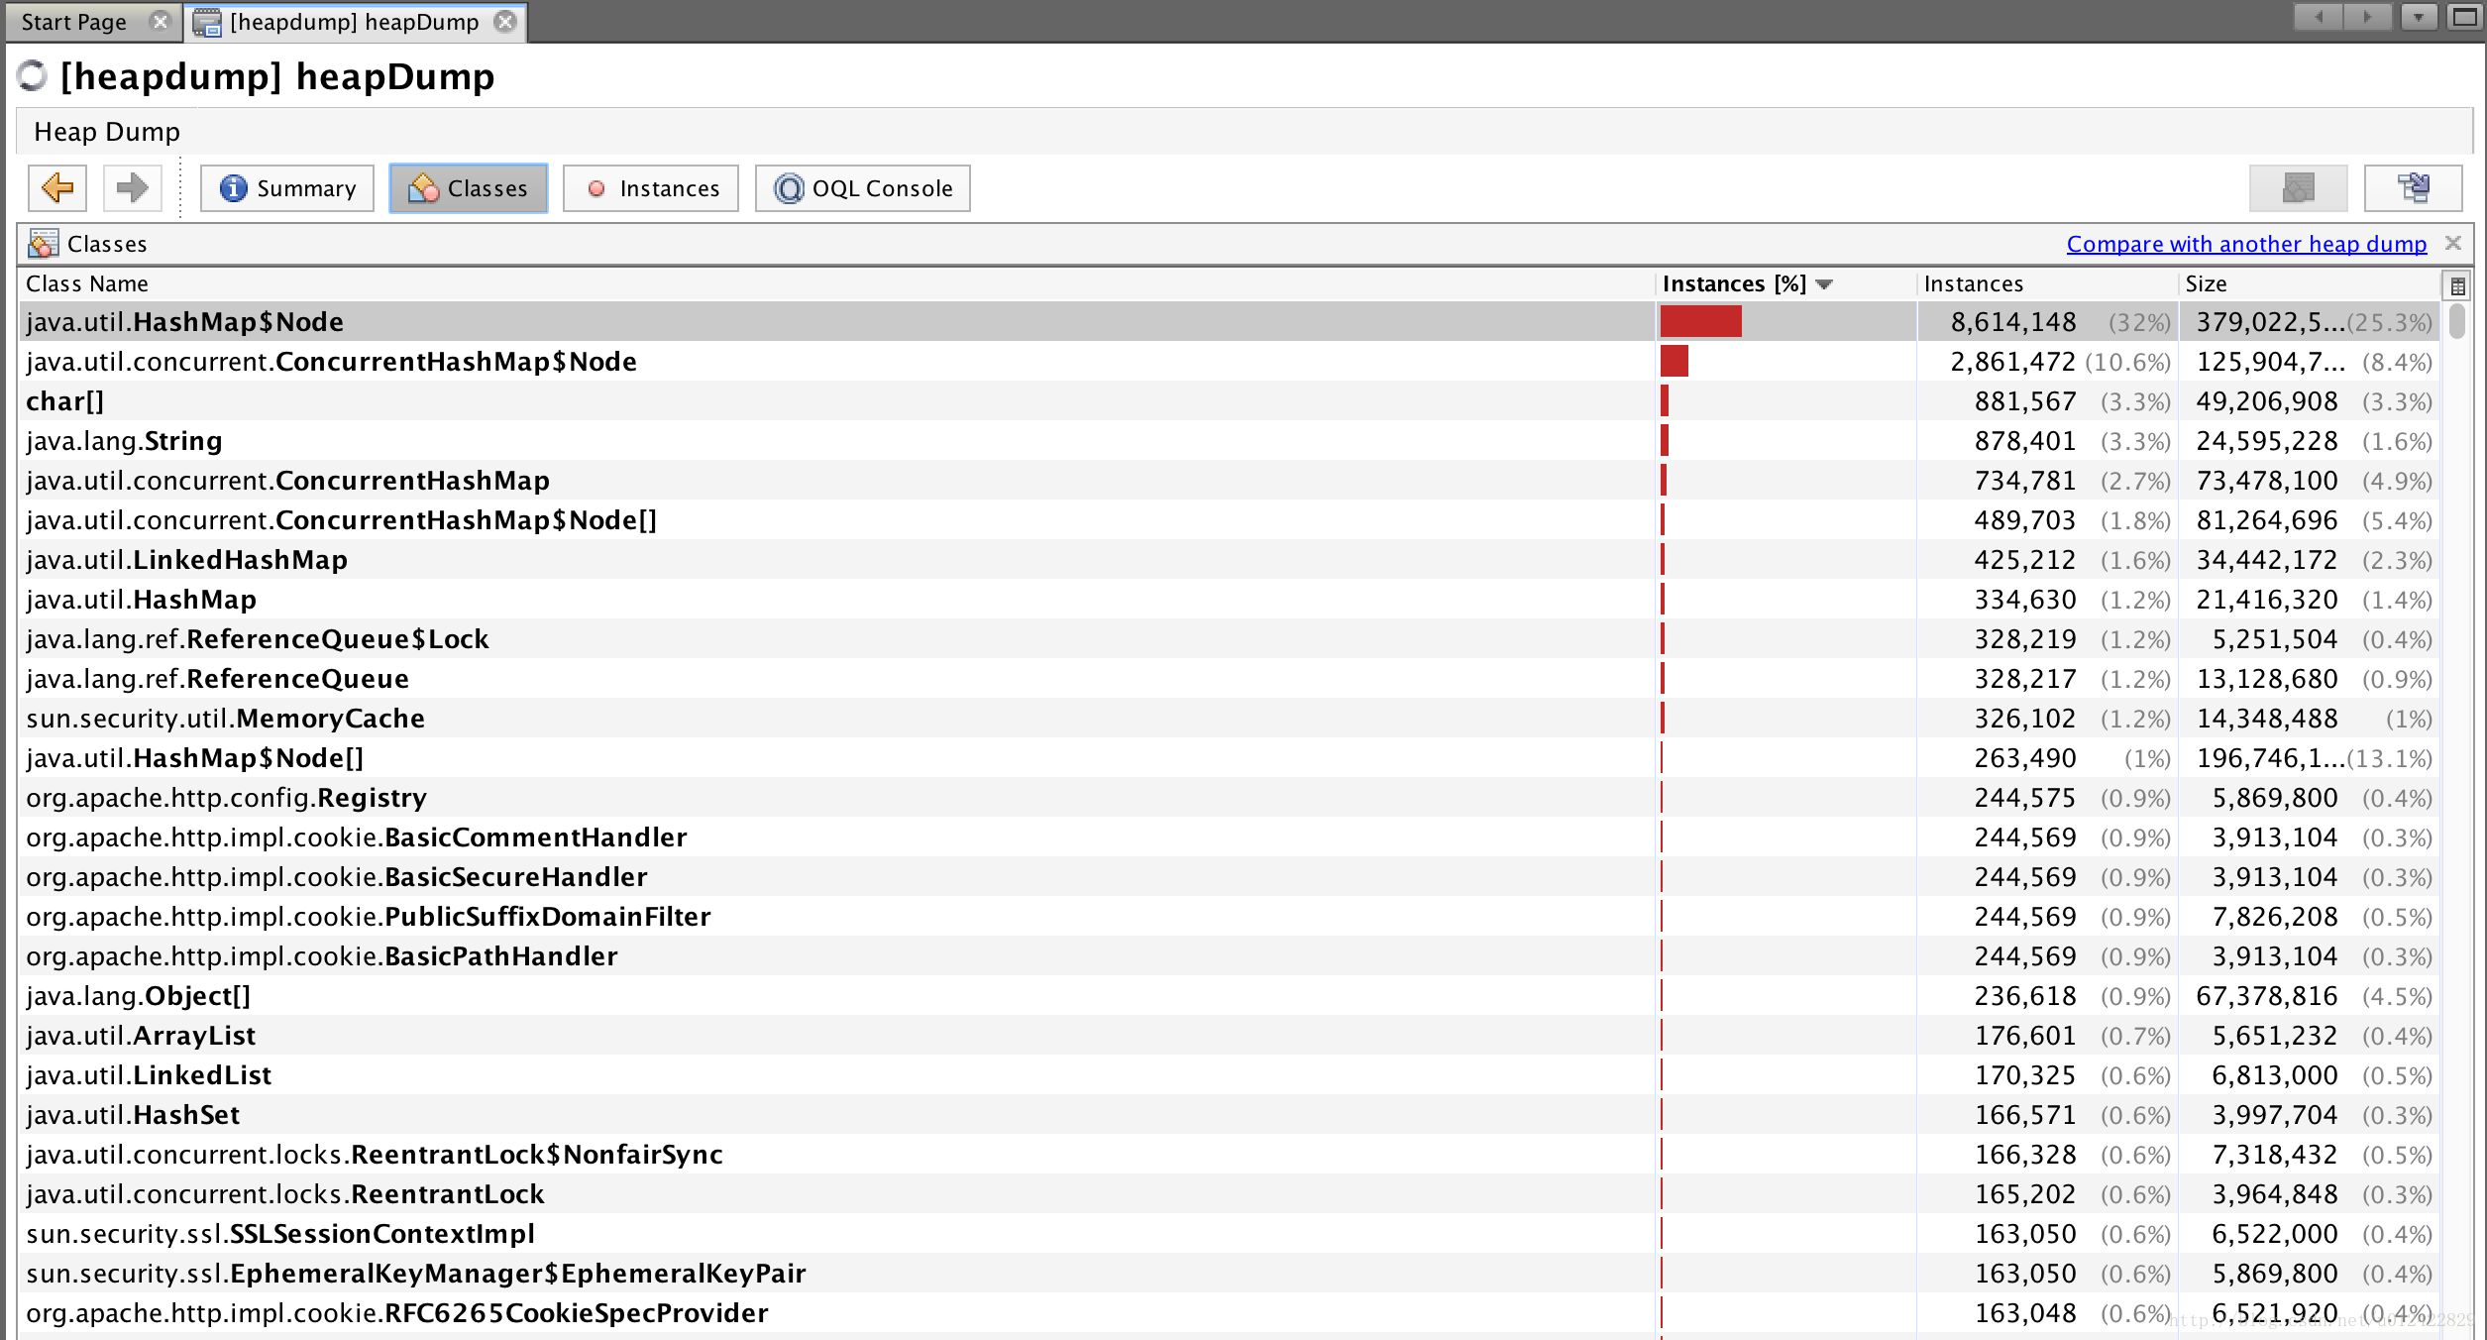Click the back arrow navigation icon

(x=57, y=188)
